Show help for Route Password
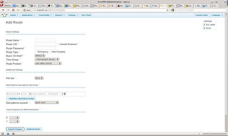 coord(25,48)
